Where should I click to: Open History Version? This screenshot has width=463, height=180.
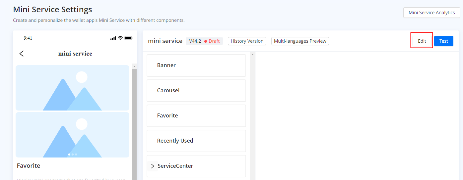click(247, 41)
